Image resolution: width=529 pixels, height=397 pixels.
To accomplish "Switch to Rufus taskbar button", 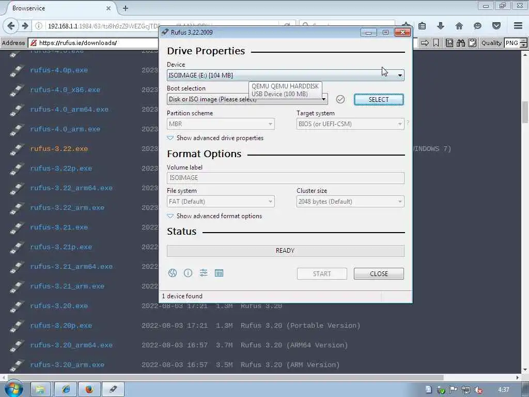I will 113,390.
